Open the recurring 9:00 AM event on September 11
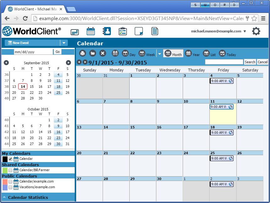Screen dimensions: 270x203 (221, 107)
